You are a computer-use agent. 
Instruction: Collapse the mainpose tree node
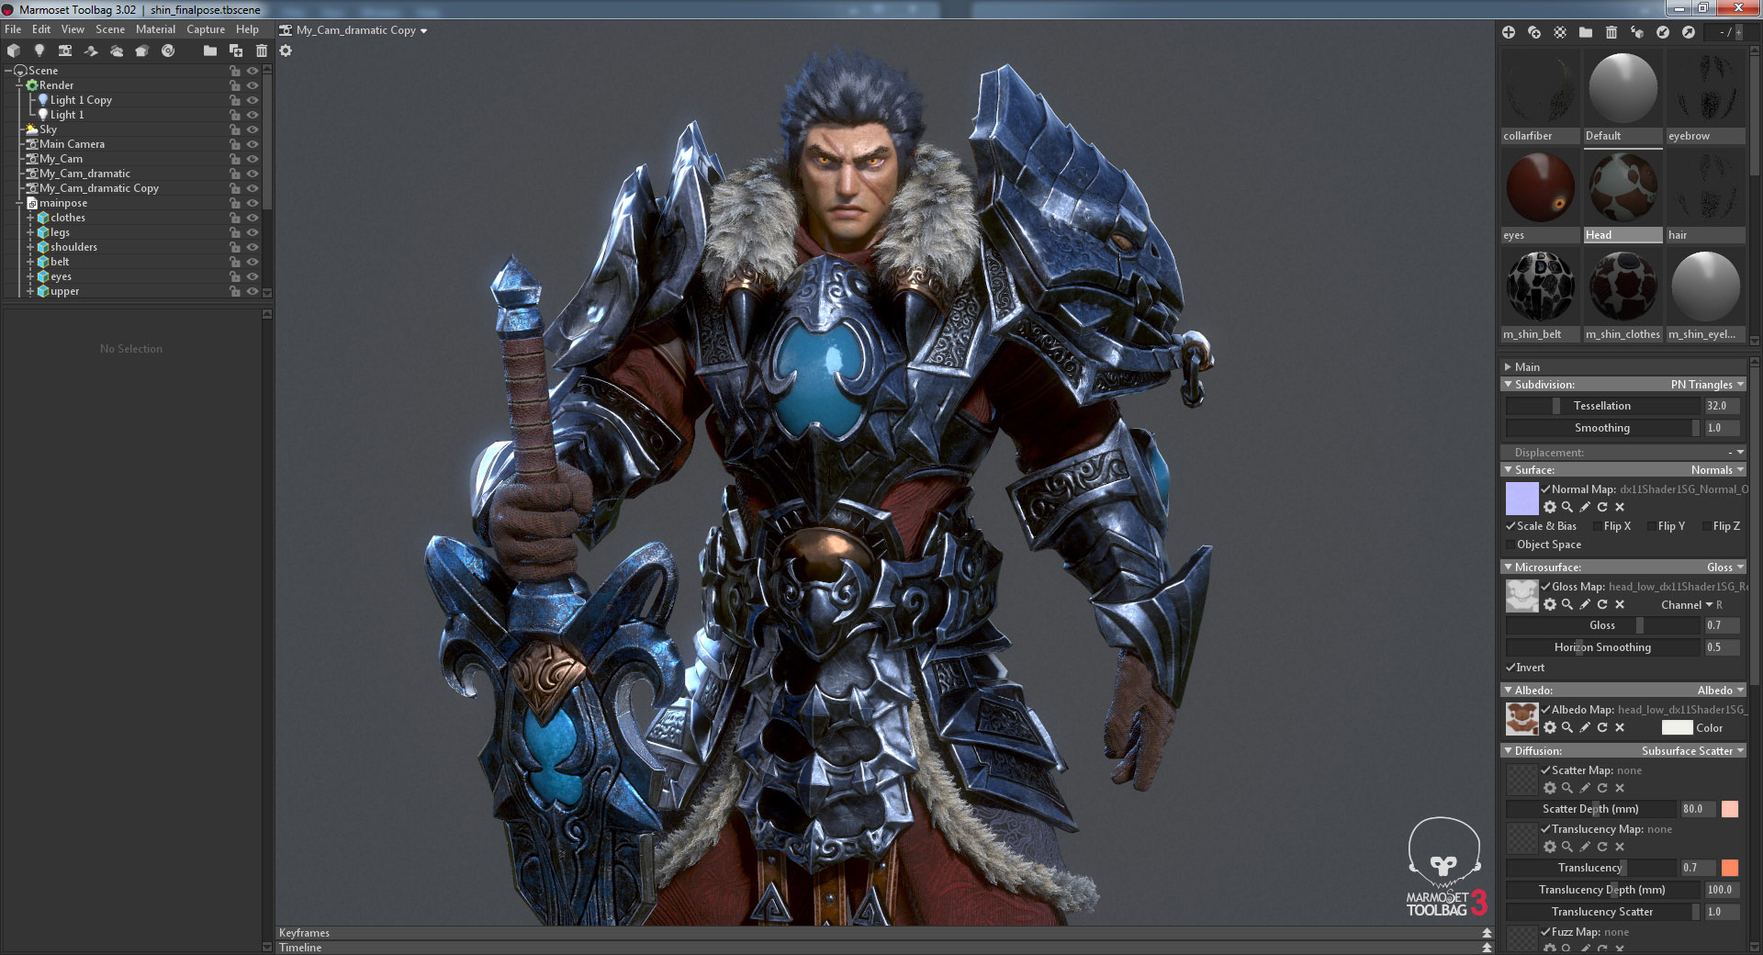point(19,203)
